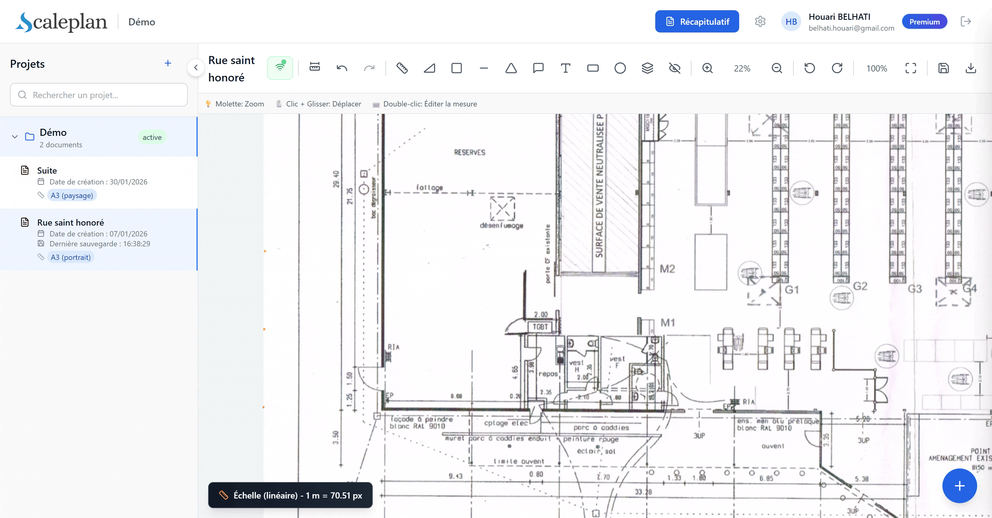
Task: Toggle fullscreen mode
Action: [x=910, y=68]
